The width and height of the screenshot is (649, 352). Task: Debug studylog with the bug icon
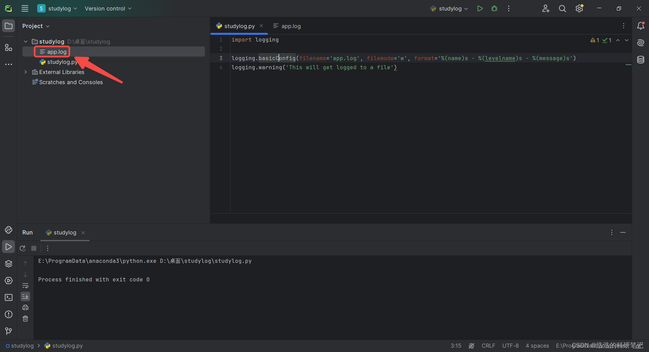(494, 8)
